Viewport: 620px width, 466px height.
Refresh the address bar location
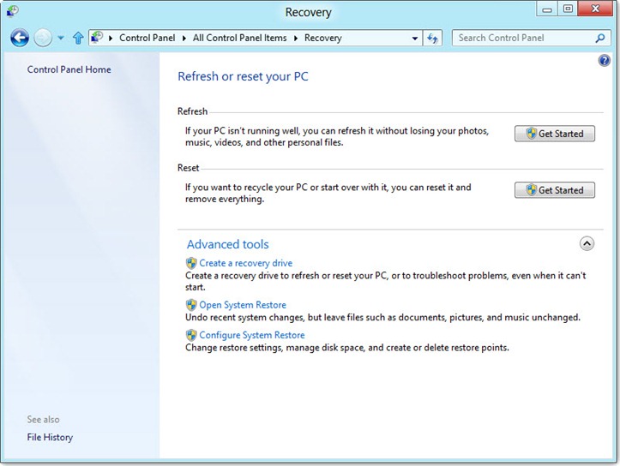coord(433,38)
